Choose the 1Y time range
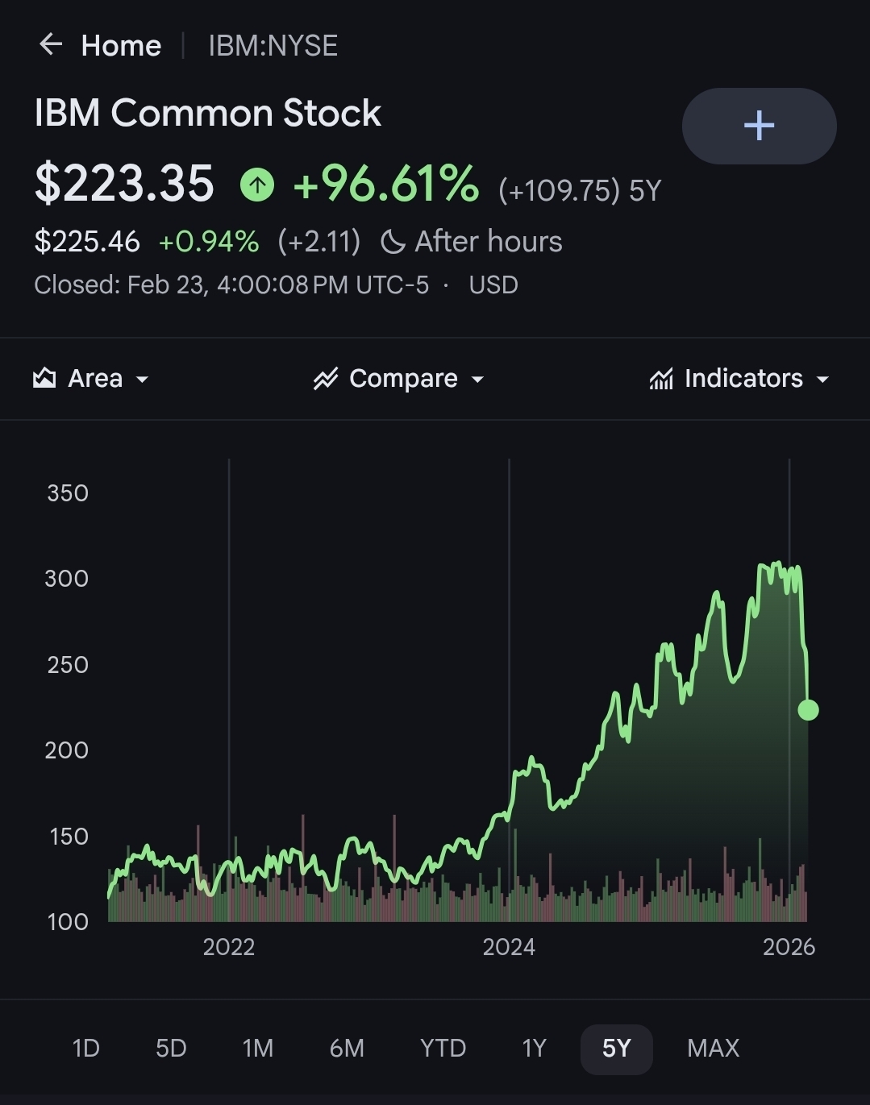This screenshot has height=1105, width=870. [534, 1048]
